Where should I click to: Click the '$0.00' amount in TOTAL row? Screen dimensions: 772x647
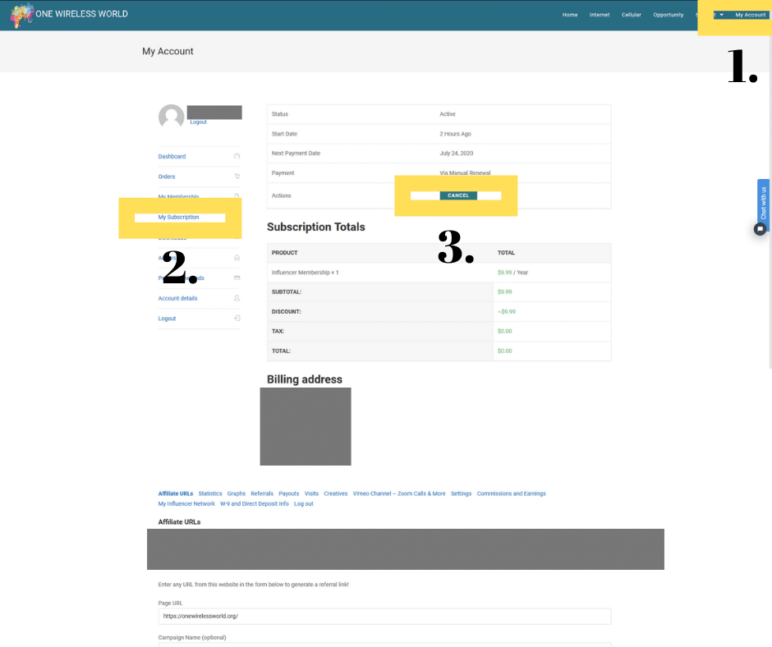coord(504,351)
